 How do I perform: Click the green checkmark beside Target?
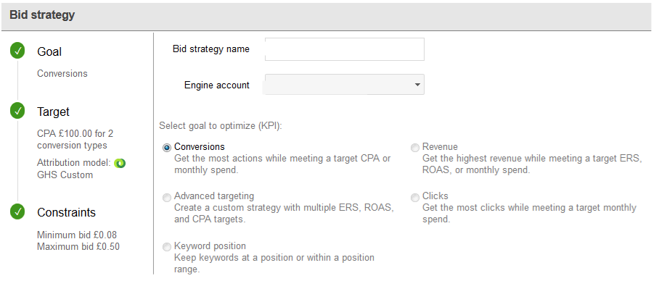click(x=17, y=112)
